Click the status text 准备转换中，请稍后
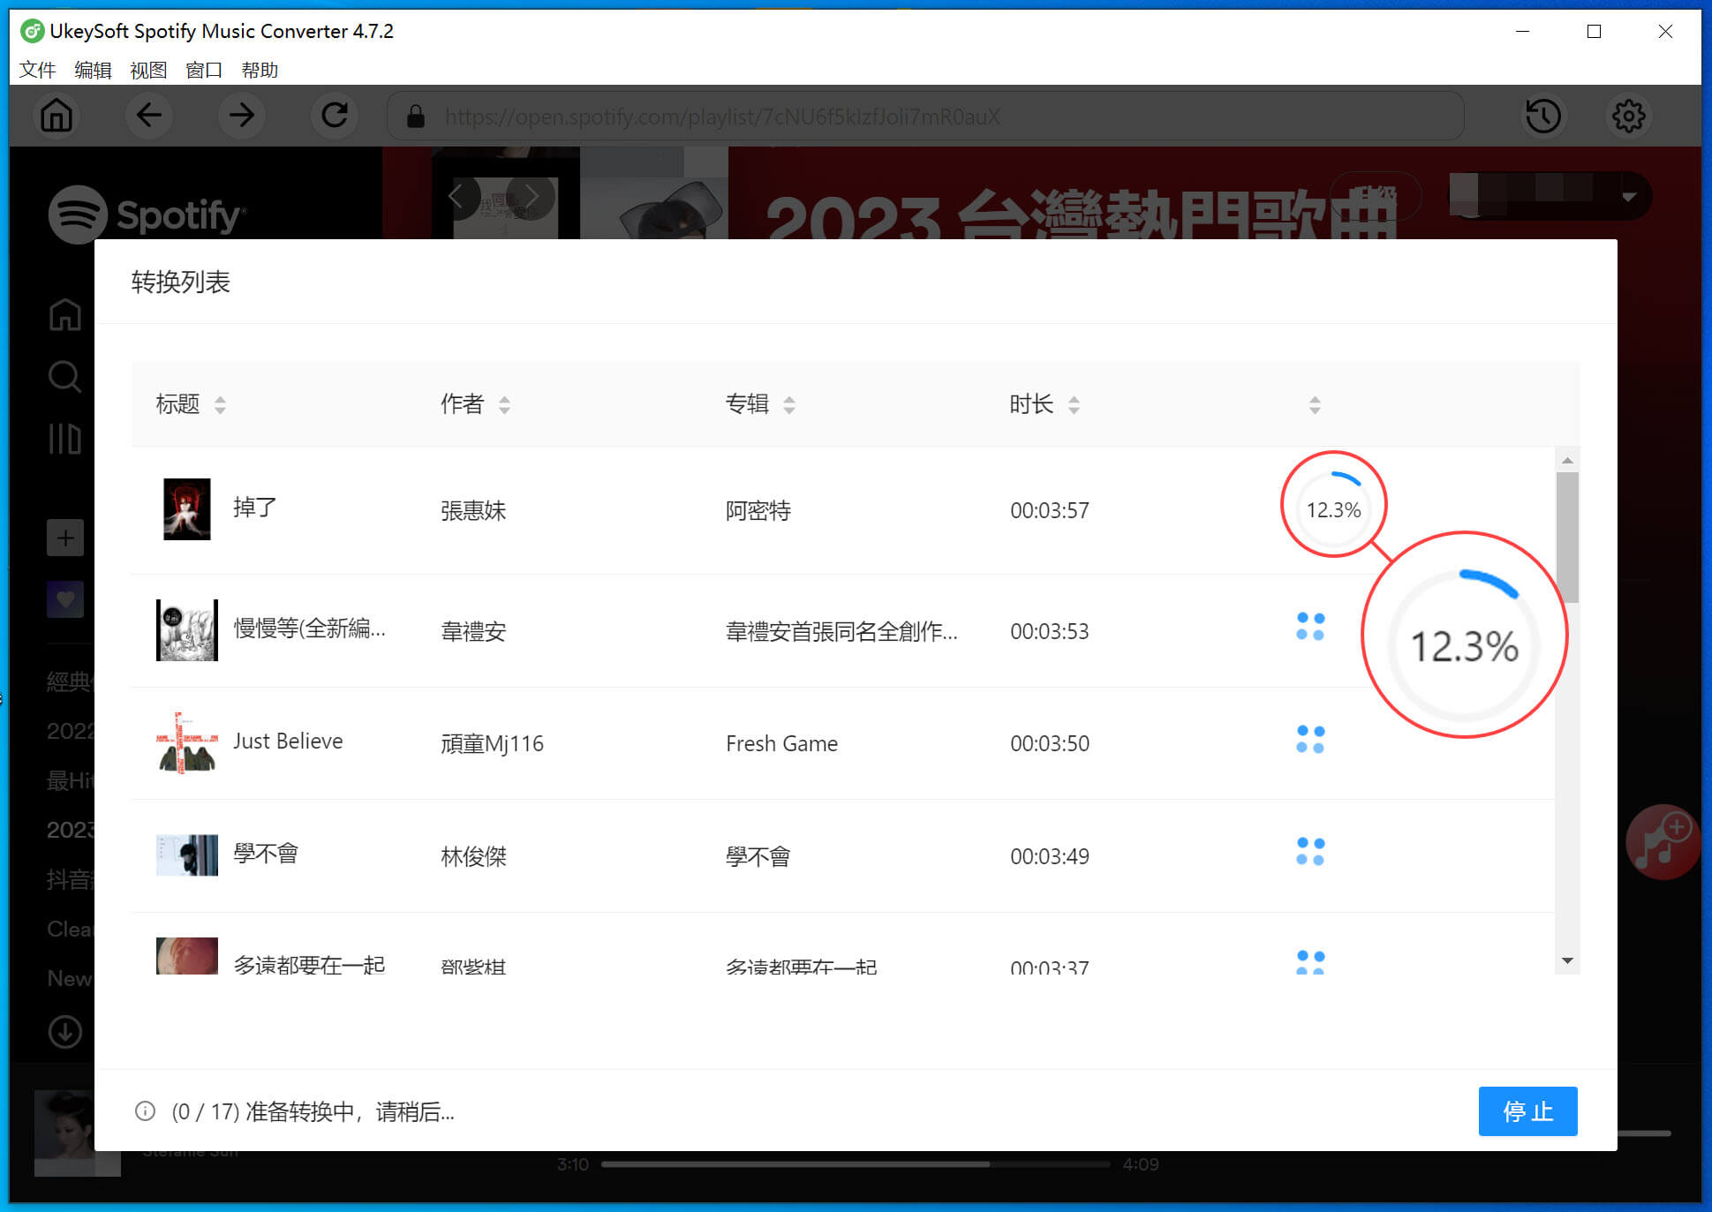 [x=350, y=1111]
